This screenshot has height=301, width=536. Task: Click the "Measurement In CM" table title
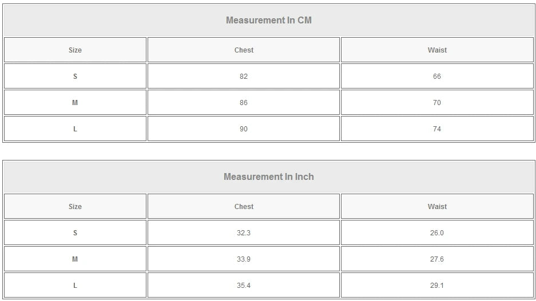click(268, 21)
